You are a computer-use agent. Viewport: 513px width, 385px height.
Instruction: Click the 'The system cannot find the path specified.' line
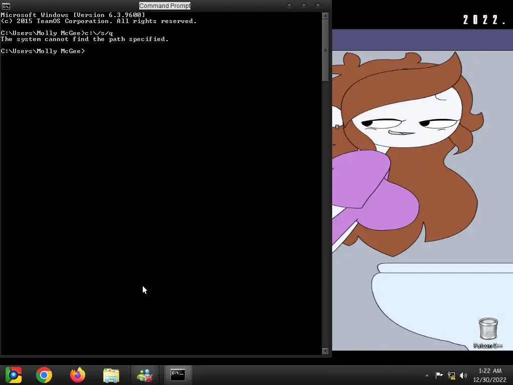84,39
